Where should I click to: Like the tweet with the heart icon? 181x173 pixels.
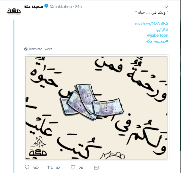pos(73,168)
